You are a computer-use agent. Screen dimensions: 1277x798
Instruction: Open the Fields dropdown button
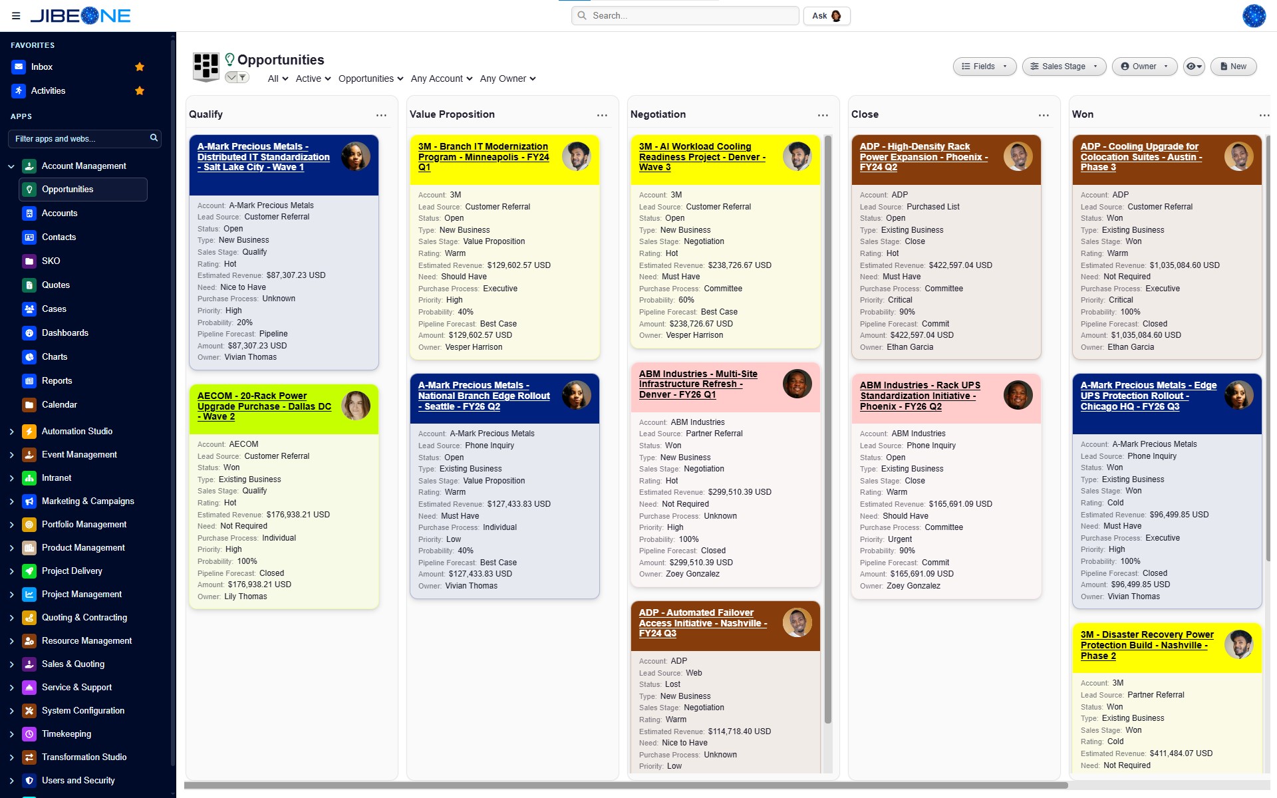click(x=984, y=66)
